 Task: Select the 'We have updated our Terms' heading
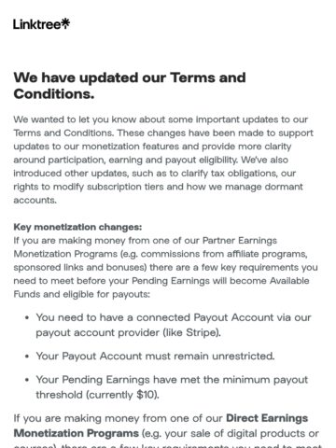pyautogui.click(x=130, y=86)
